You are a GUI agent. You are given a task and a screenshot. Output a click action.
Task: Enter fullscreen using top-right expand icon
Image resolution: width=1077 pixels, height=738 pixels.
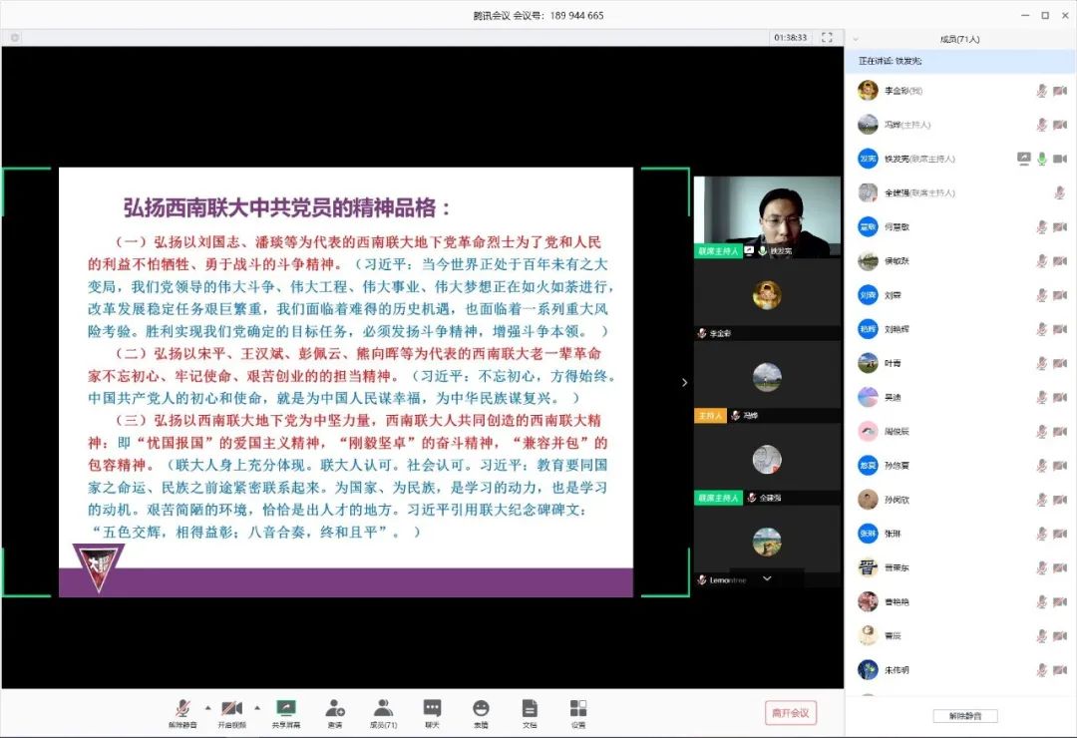click(827, 37)
